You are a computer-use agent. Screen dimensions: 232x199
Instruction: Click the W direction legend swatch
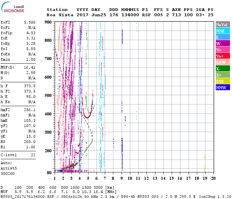(223, 43)
